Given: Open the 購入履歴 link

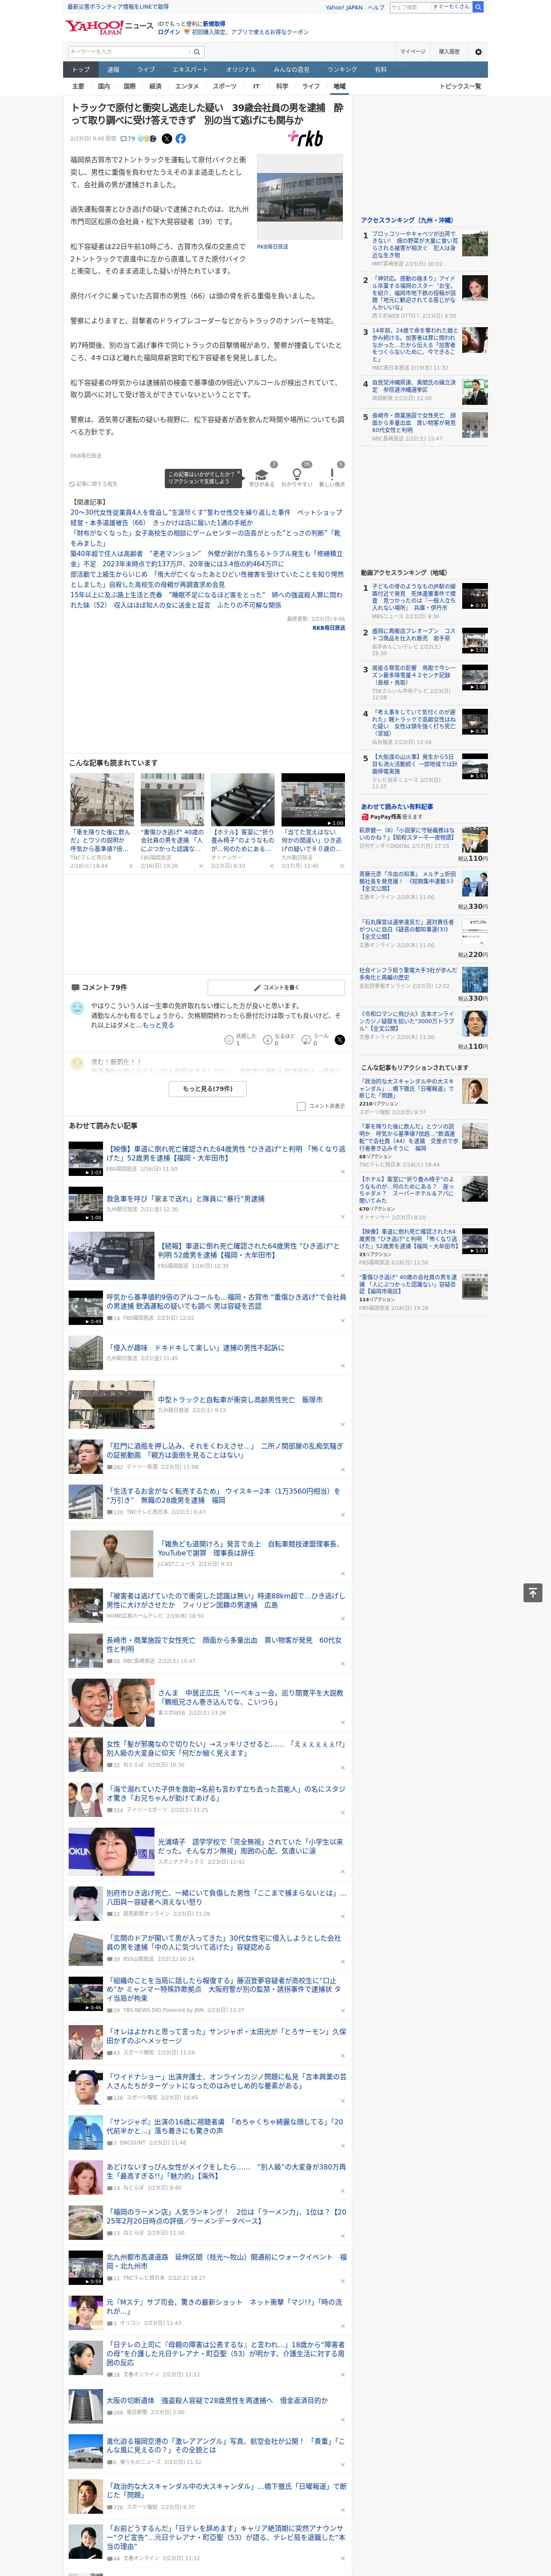Looking at the screenshot, I should point(449,51).
